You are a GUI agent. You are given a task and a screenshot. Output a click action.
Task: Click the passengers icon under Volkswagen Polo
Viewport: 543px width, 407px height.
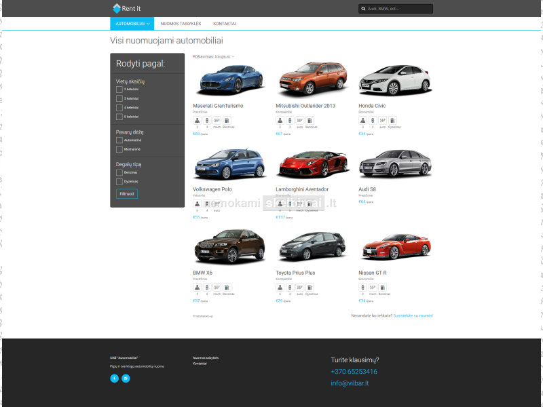[197, 204]
